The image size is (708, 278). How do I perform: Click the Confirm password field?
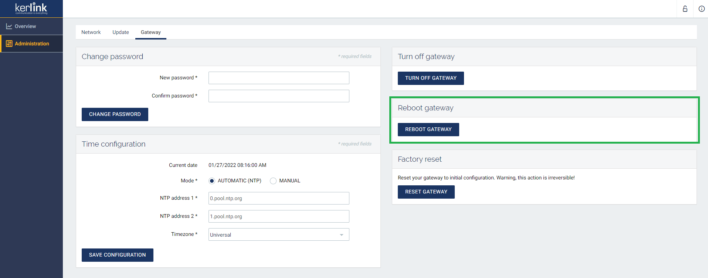(x=278, y=96)
